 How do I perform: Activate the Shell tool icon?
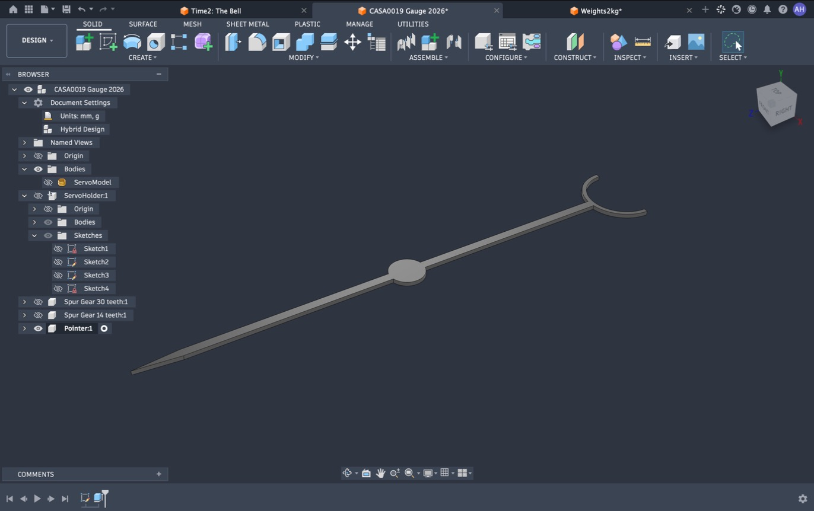(281, 41)
